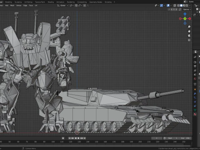Open the Shading workspace tab

point(51,2)
